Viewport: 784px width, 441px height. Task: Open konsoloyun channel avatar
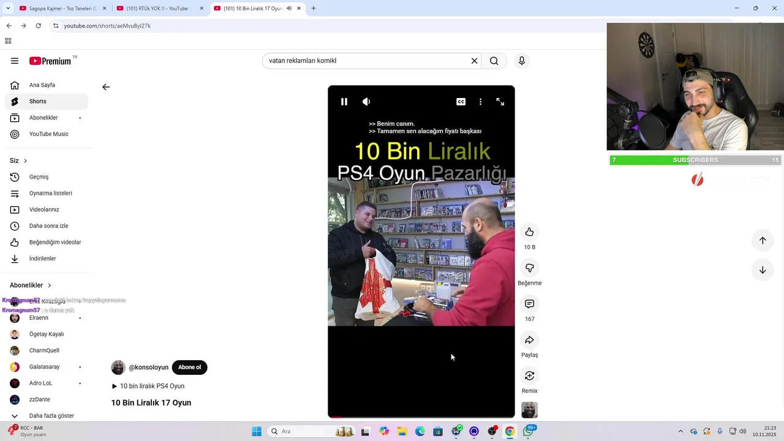tap(118, 367)
